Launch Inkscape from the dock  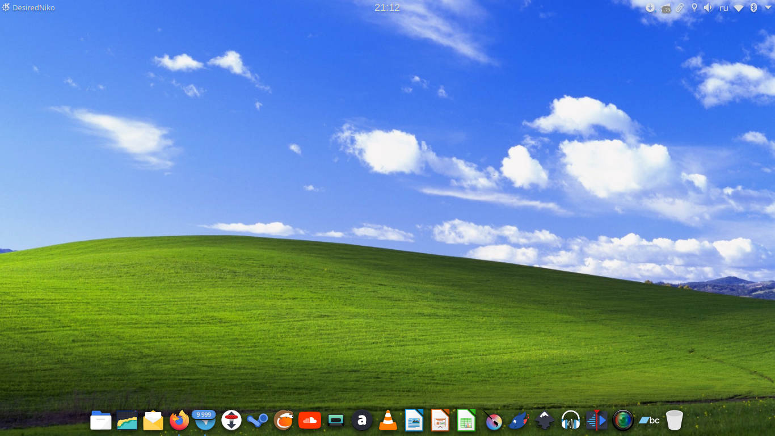(545, 421)
